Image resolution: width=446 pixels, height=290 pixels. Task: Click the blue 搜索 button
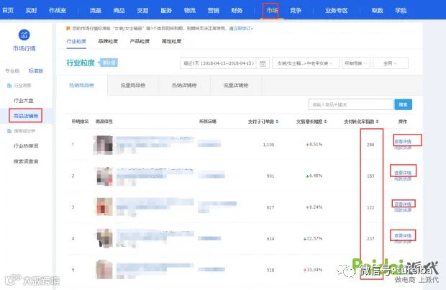coord(403,104)
